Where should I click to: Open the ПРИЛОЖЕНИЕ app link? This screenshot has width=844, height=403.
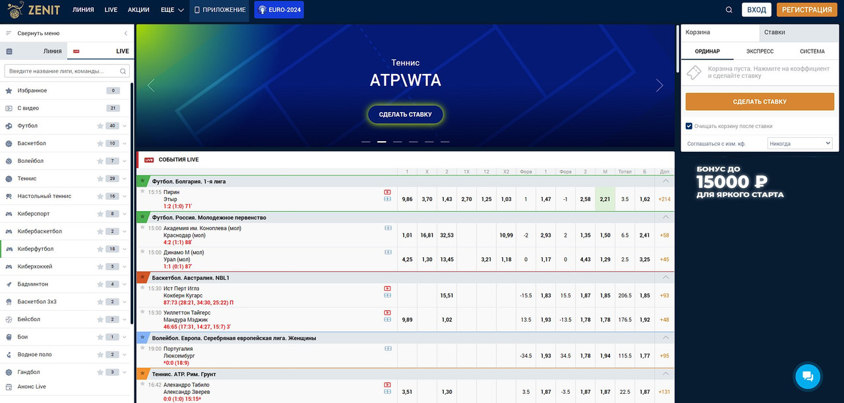pyautogui.click(x=220, y=10)
